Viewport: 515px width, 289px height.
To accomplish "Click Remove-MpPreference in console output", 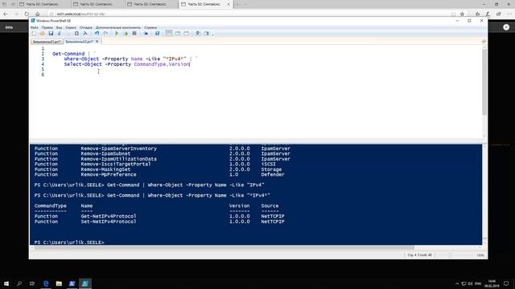I will (109, 175).
